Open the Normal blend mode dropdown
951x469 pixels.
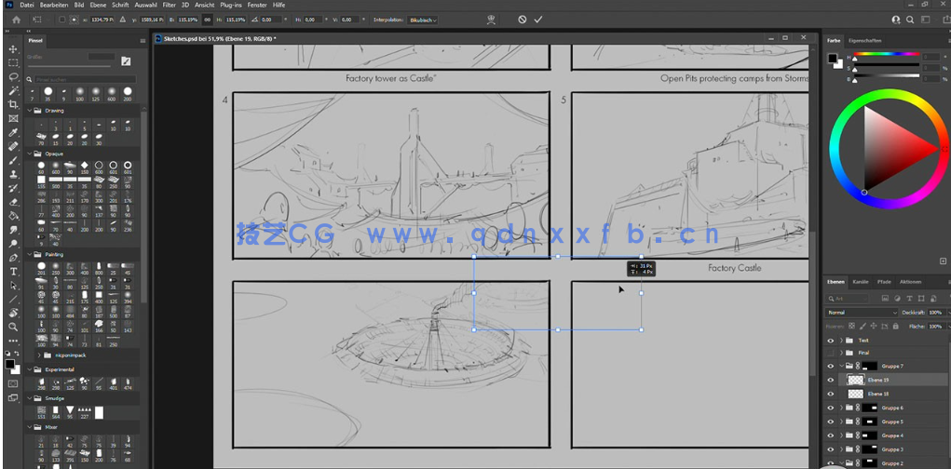pyautogui.click(x=862, y=313)
